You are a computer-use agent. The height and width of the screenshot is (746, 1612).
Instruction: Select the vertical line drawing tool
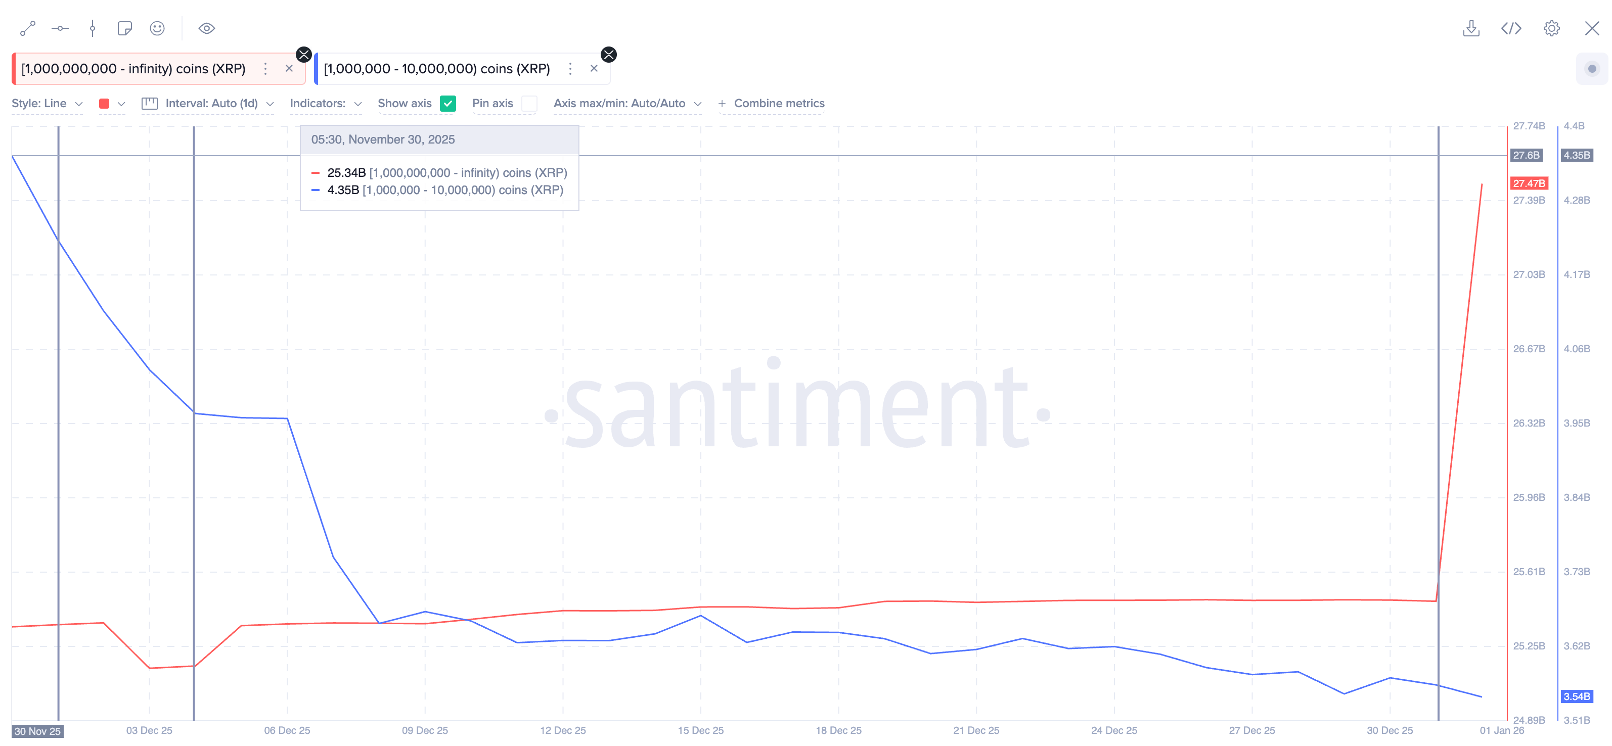(x=93, y=28)
